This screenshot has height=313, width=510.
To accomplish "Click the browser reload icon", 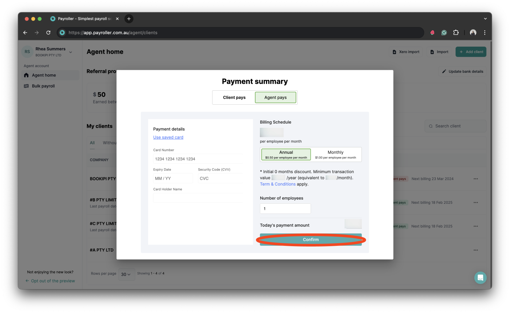I will pos(48,33).
